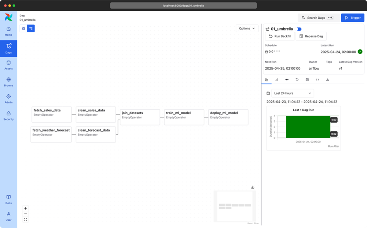Screen dimensions: 367x228
Task: Open the Docs icon in the sidebar
Action: pyautogui.click(x=8, y=199)
